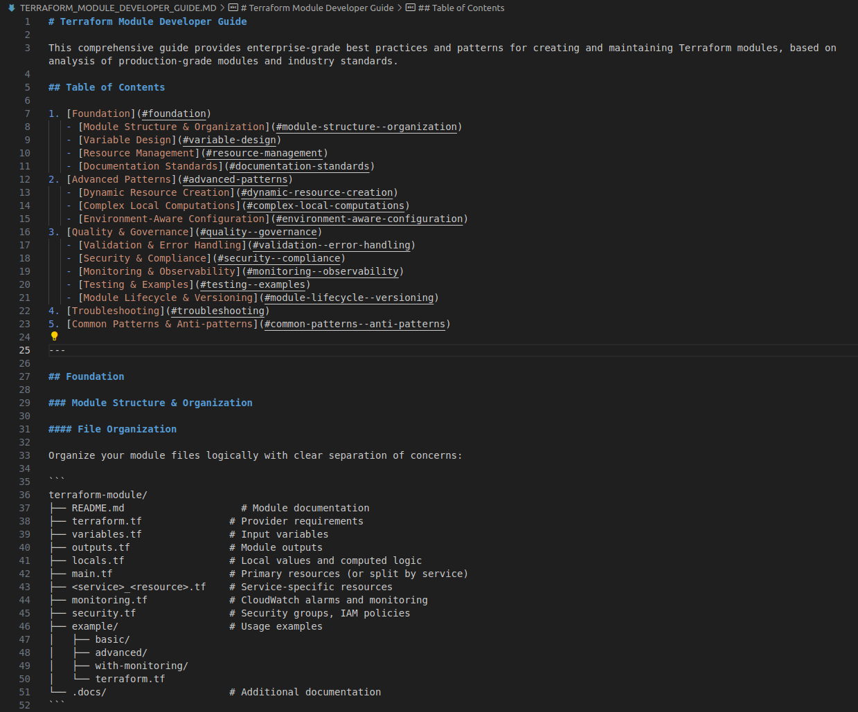
Task: Click the lightbulb code action icon
Action: [54, 336]
